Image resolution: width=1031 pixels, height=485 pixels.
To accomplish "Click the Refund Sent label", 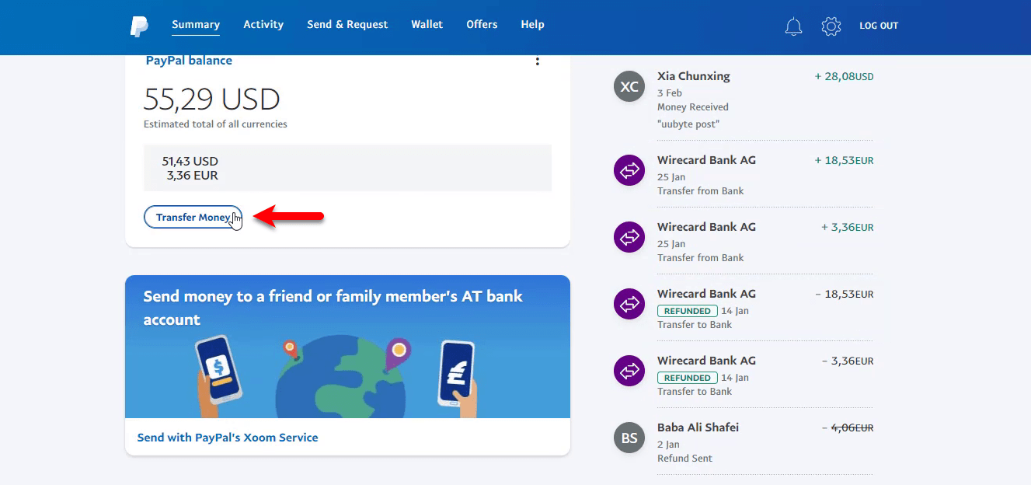I will click(x=684, y=459).
